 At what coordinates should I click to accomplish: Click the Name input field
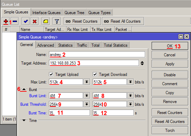click(x=97, y=54)
